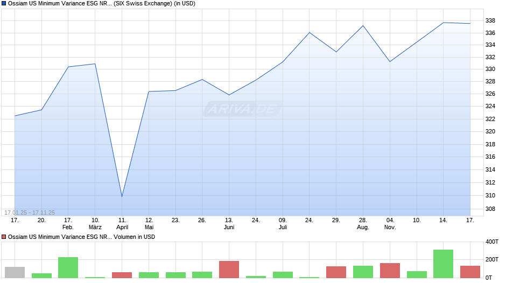Click the '318' price axis label
Screen dimensions: 506x283
pyautogui.click(x=490, y=144)
